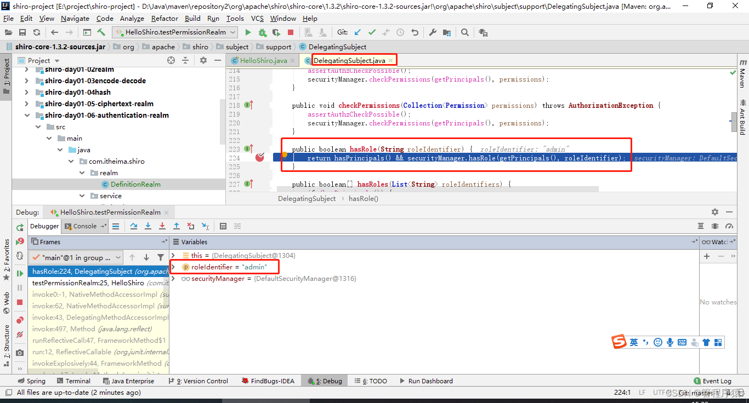
Task: Open the Refactor menu
Action: [164, 18]
